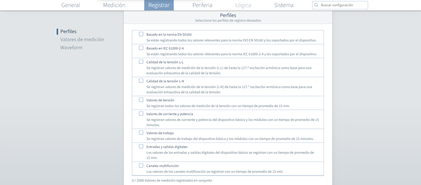
Task: Click the tensión (L-L) 127.ª description text
Action: [x=229, y=71]
